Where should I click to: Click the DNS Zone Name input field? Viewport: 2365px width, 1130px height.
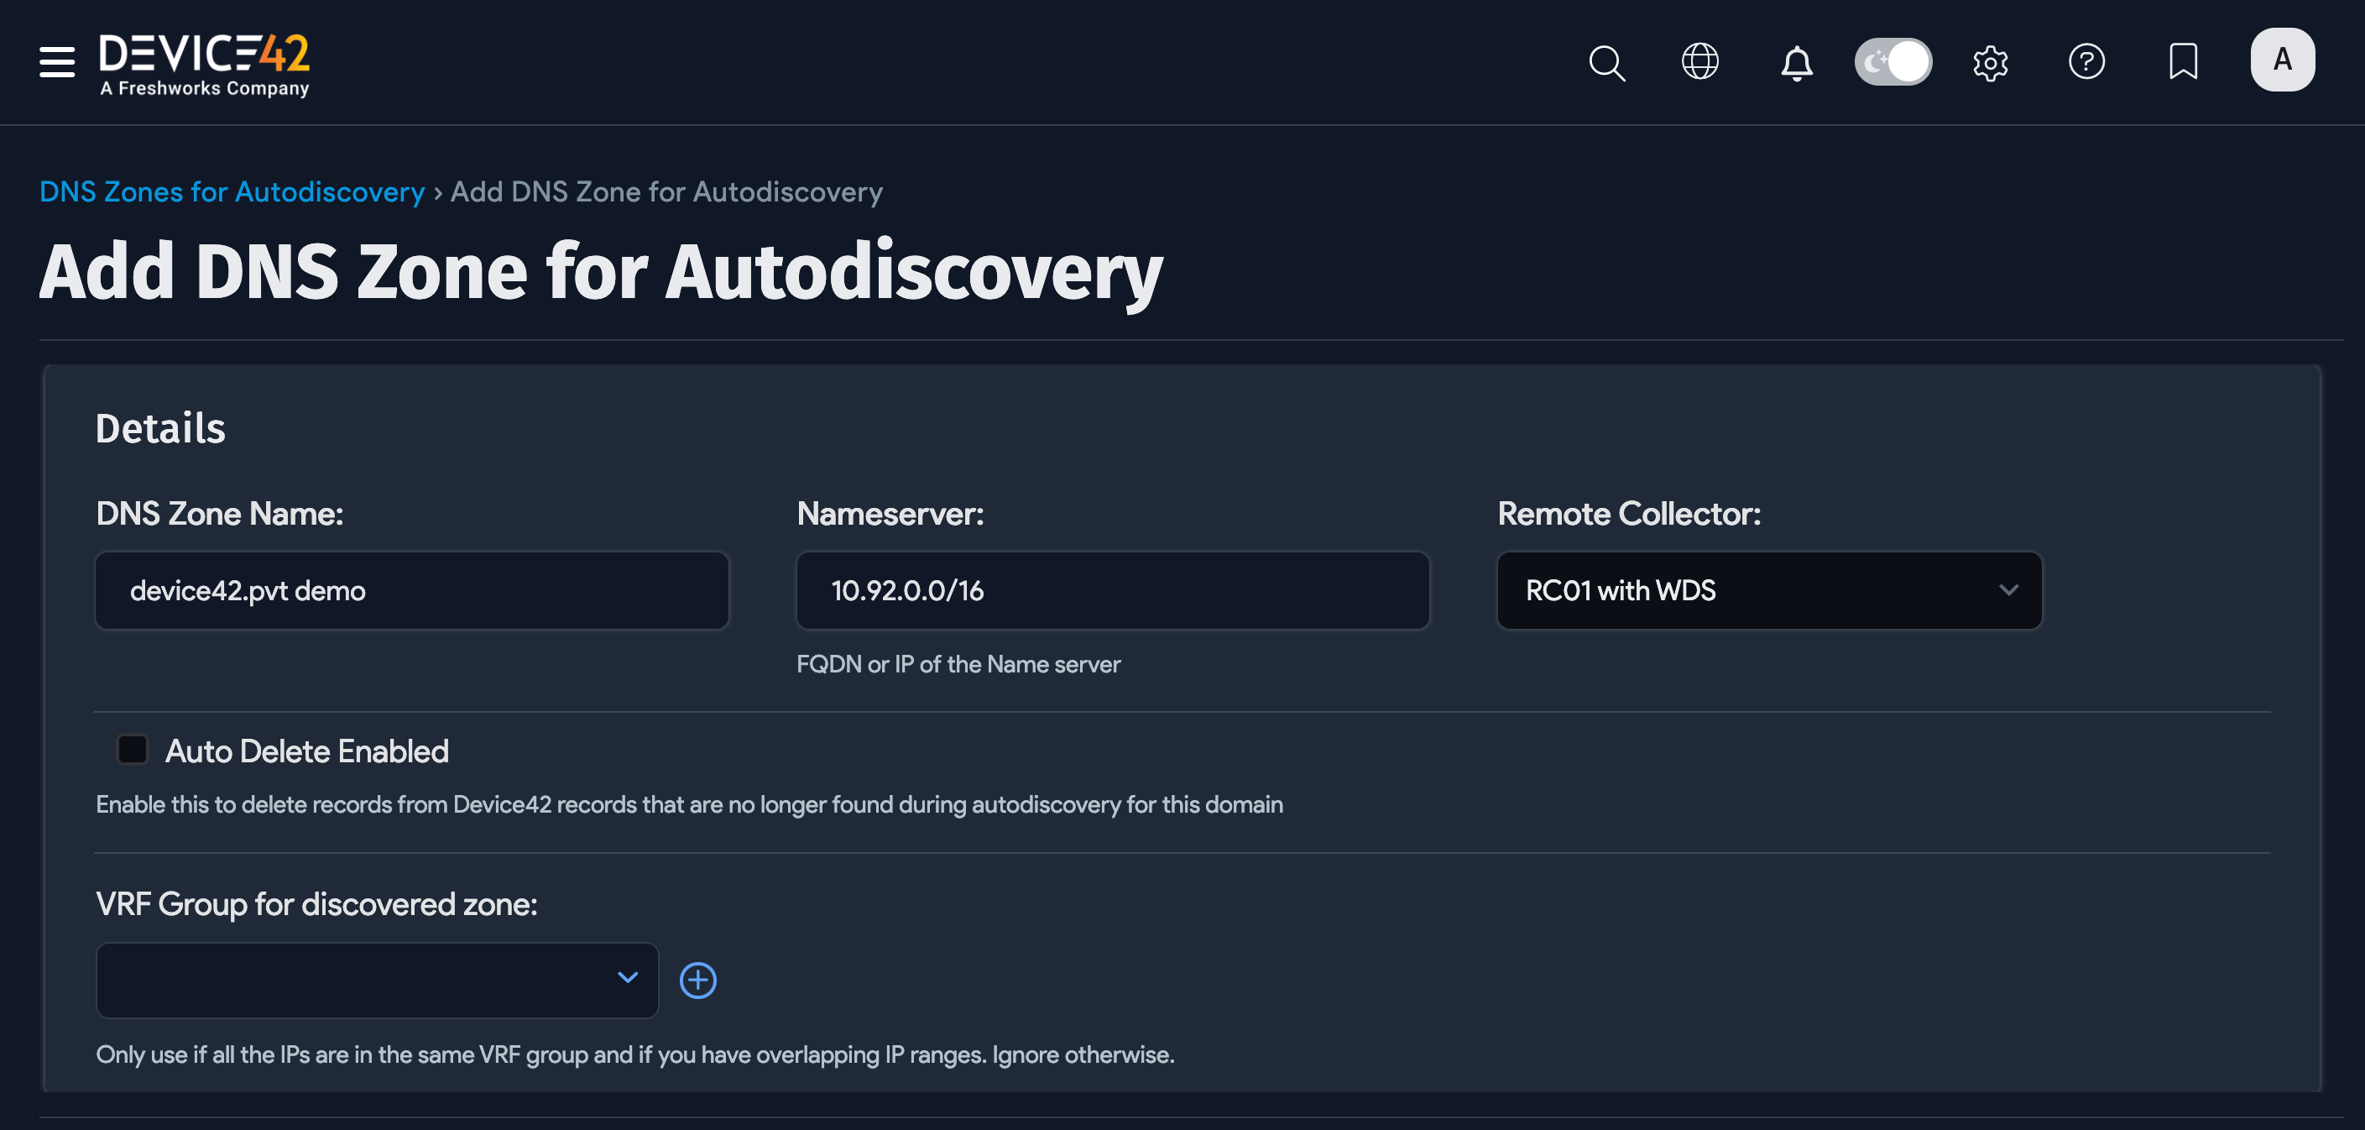coord(411,591)
